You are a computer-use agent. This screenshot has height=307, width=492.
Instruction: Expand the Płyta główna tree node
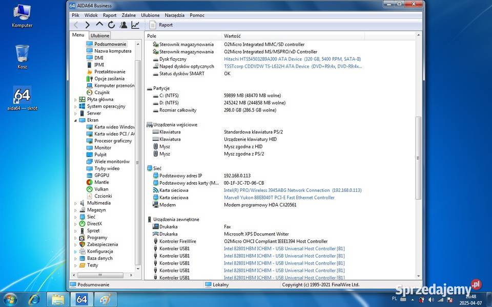click(76, 100)
